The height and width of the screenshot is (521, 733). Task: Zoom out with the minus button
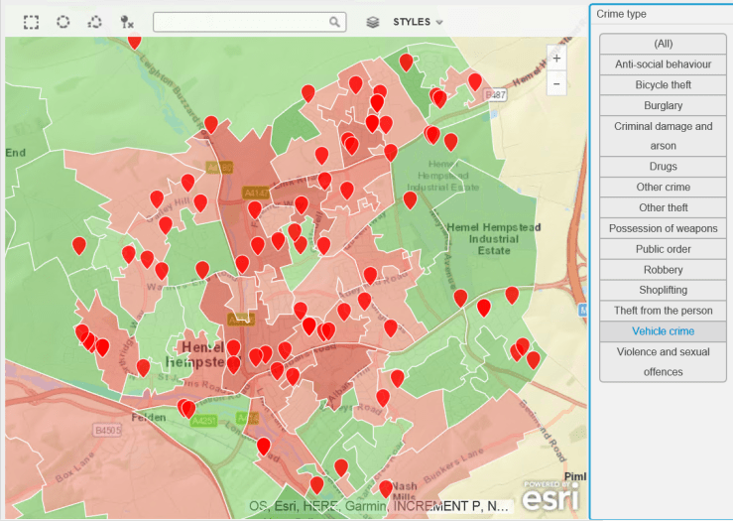[556, 84]
